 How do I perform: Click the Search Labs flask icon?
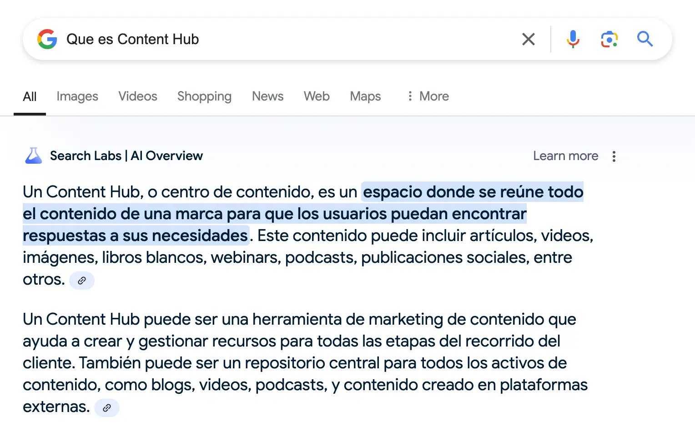(32, 156)
